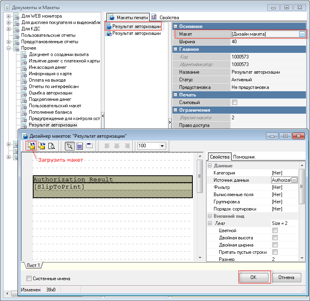Click the ellipsis button beside Дизайн макета
This screenshot has height=301, width=310.
(302, 34)
